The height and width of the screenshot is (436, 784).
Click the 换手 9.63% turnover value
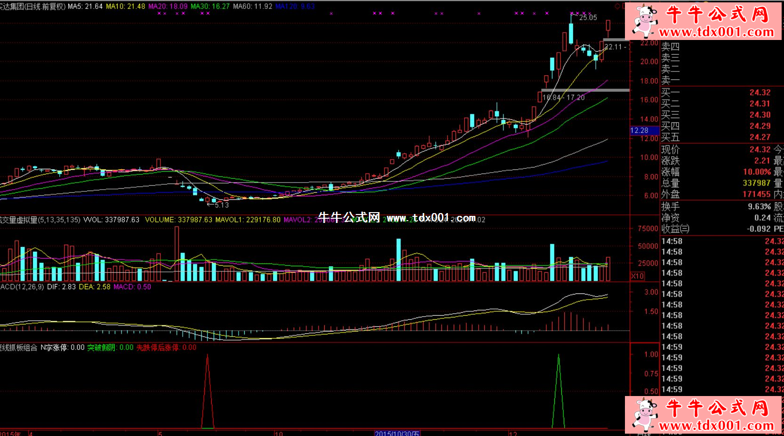tap(760, 207)
